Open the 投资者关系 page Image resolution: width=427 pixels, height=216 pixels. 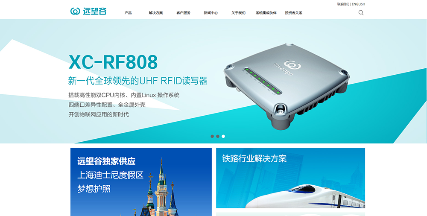click(294, 13)
